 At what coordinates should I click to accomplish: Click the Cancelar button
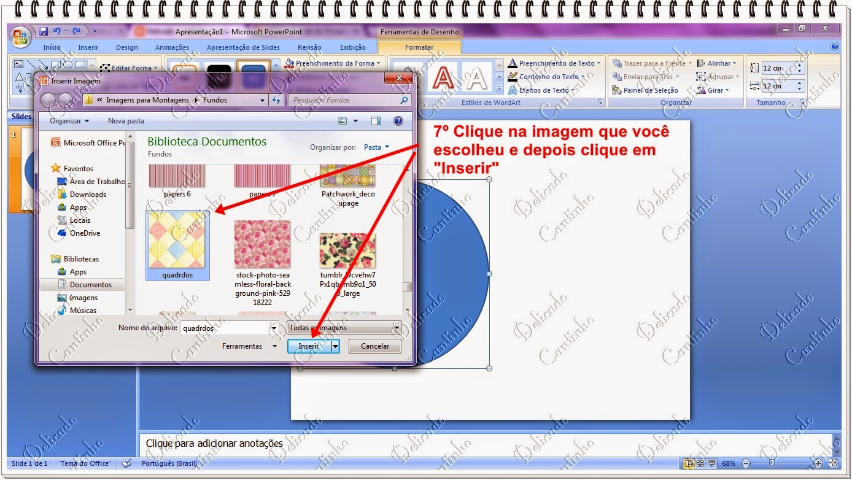(375, 346)
